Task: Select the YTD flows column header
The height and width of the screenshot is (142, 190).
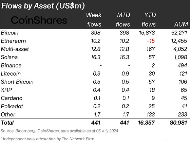Action: coord(149,20)
